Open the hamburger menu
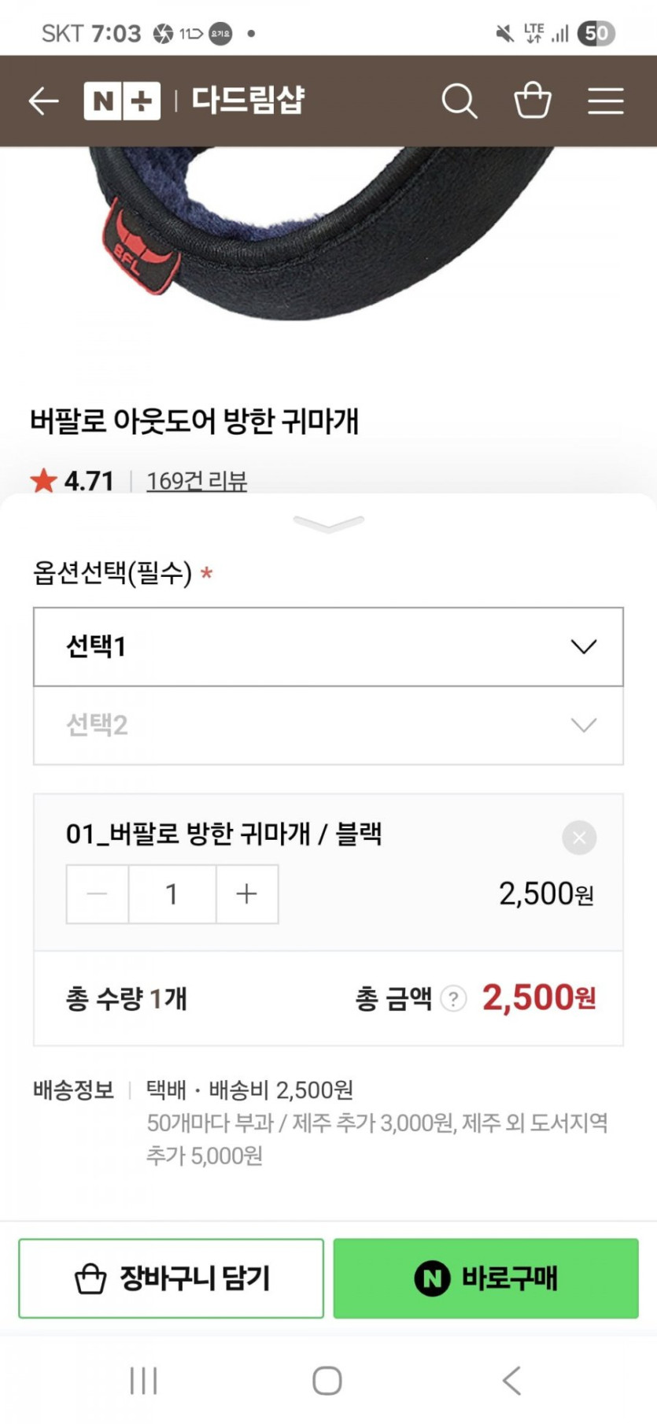This screenshot has height=1424, width=657. [606, 101]
